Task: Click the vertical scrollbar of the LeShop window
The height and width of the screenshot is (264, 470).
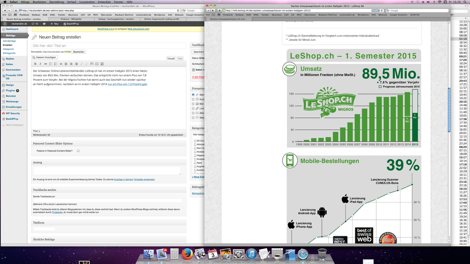Action: pyautogui.click(x=449, y=110)
